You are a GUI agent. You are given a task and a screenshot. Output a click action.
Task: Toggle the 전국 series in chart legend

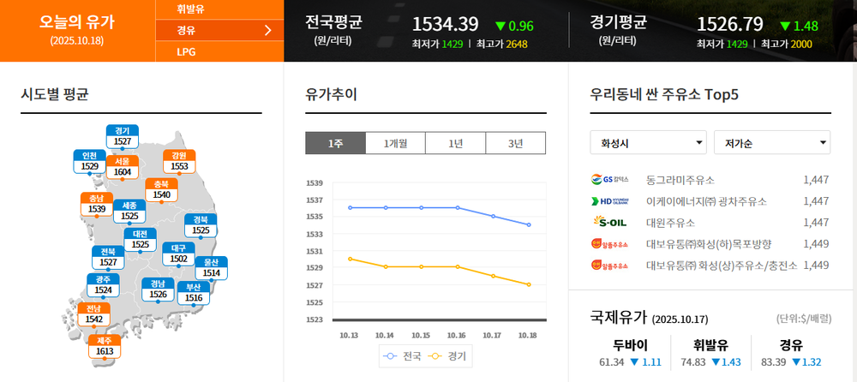tap(403, 355)
